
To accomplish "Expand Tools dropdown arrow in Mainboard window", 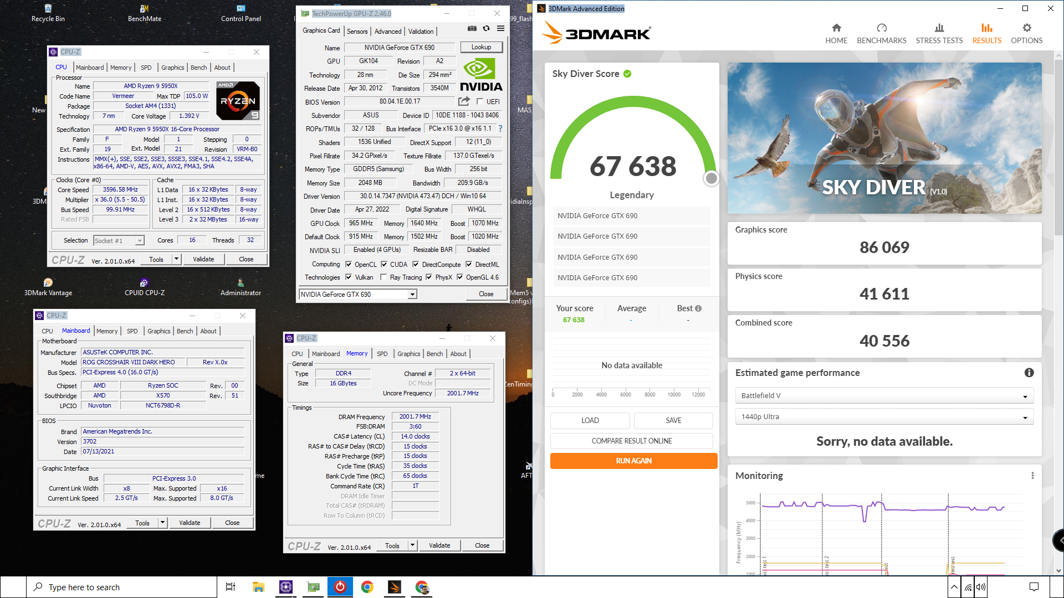I will 162,523.
